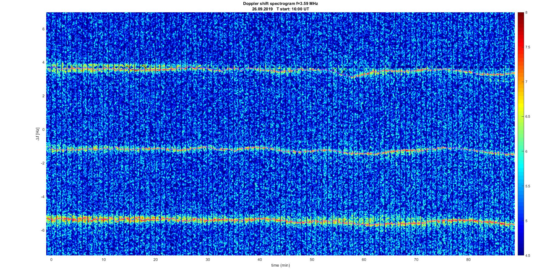
Task: Click the colorbar tick label '6.5'
Action: coord(528,117)
